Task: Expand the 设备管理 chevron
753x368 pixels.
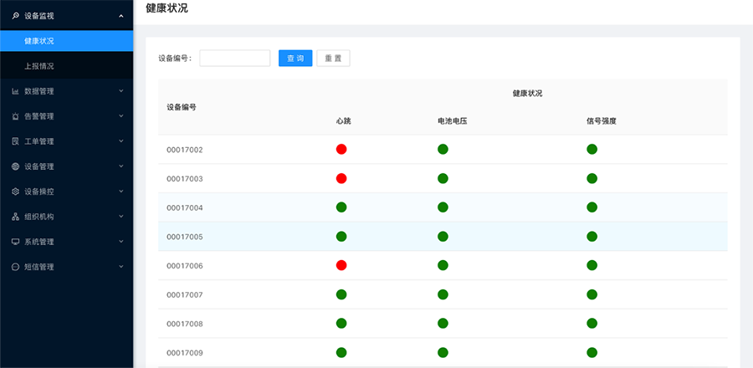Action: (x=121, y=166)
